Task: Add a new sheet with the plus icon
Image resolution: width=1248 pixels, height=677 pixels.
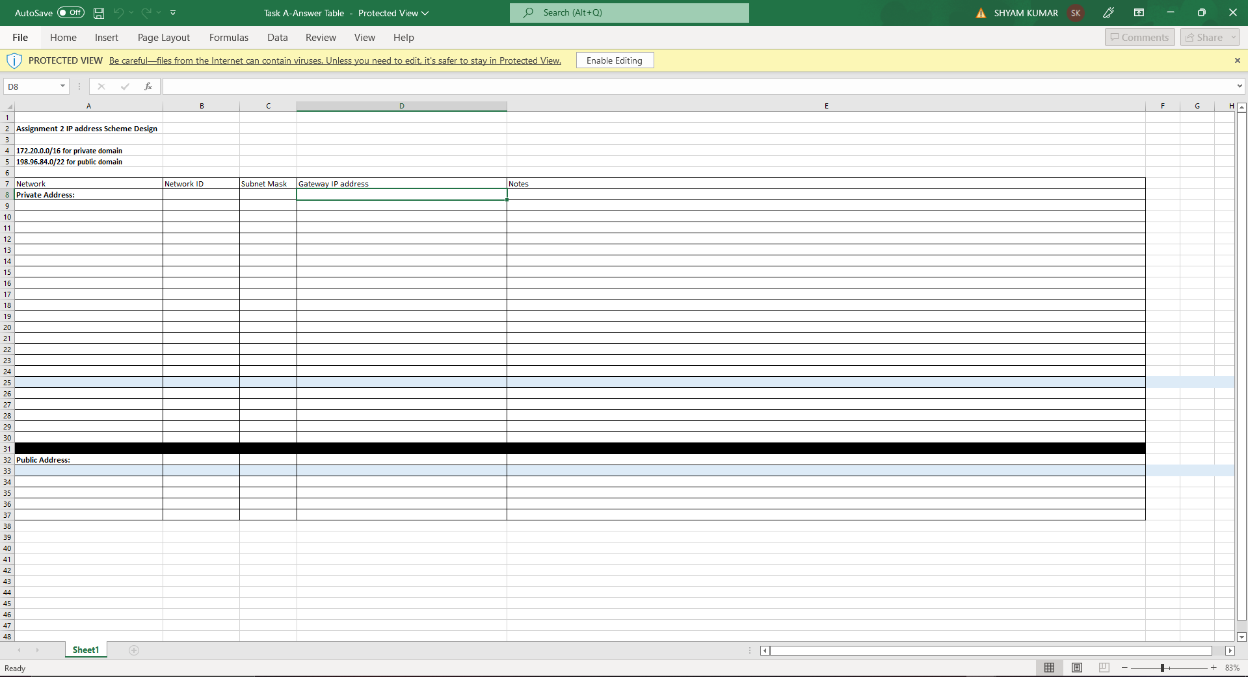Action: tap(133, 650)
